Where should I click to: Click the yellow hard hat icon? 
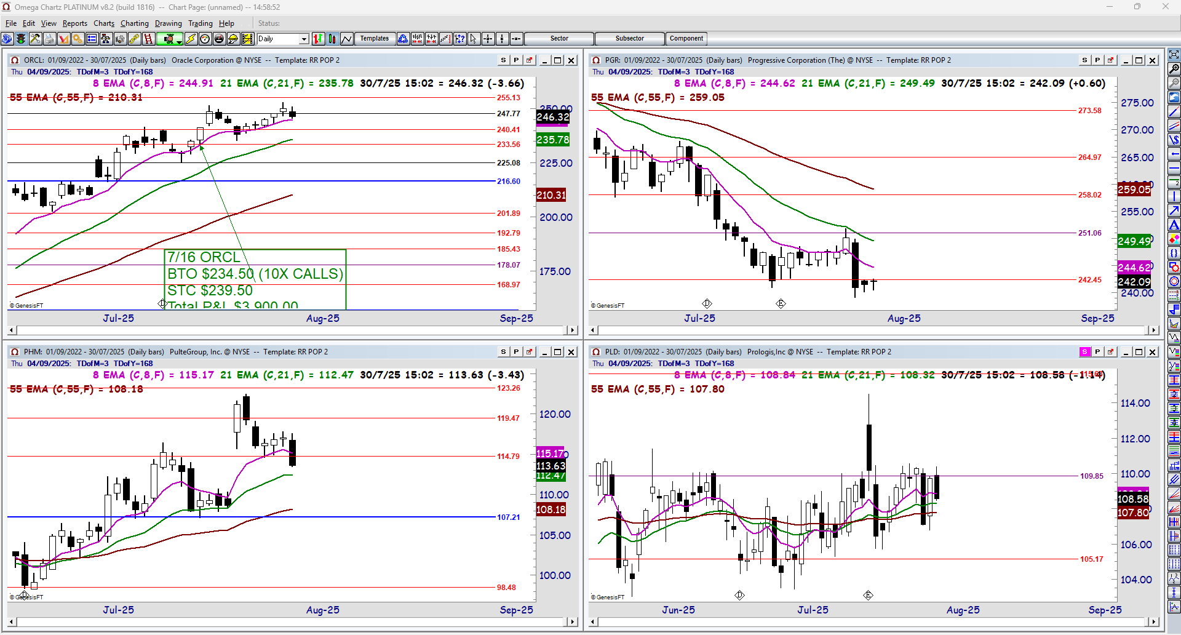tap(233, 39)
